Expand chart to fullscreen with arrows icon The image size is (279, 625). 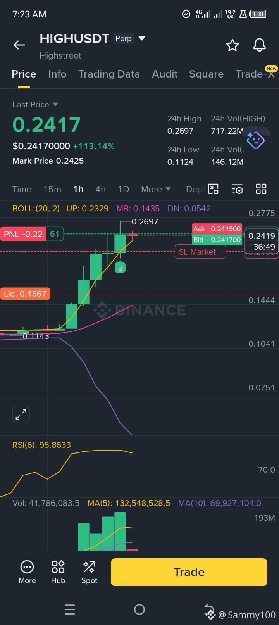(21, 414)
